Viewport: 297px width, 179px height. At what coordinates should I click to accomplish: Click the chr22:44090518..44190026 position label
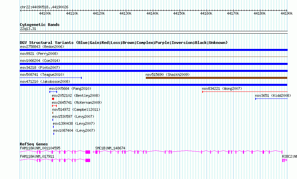(44, 7)
